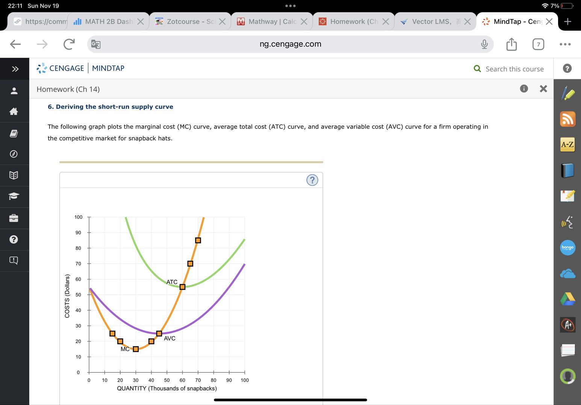This screenshot has height=405, width=581.
Task: Open the graduation cap sidebar icon
Action: [14, 196]
